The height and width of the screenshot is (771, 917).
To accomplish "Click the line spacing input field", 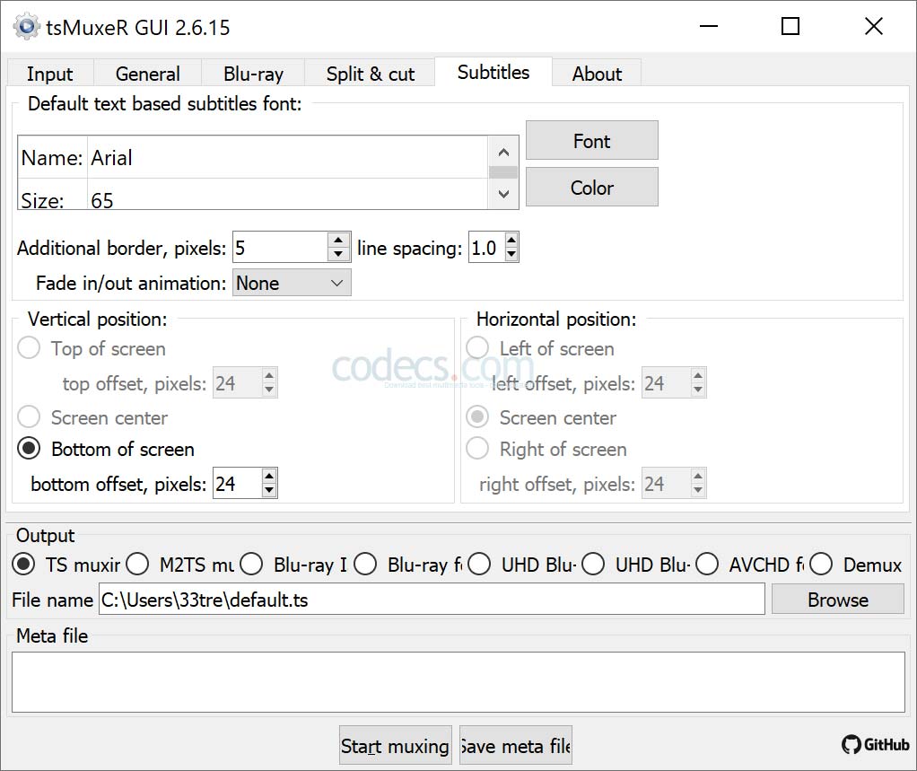I will point(486,248).
